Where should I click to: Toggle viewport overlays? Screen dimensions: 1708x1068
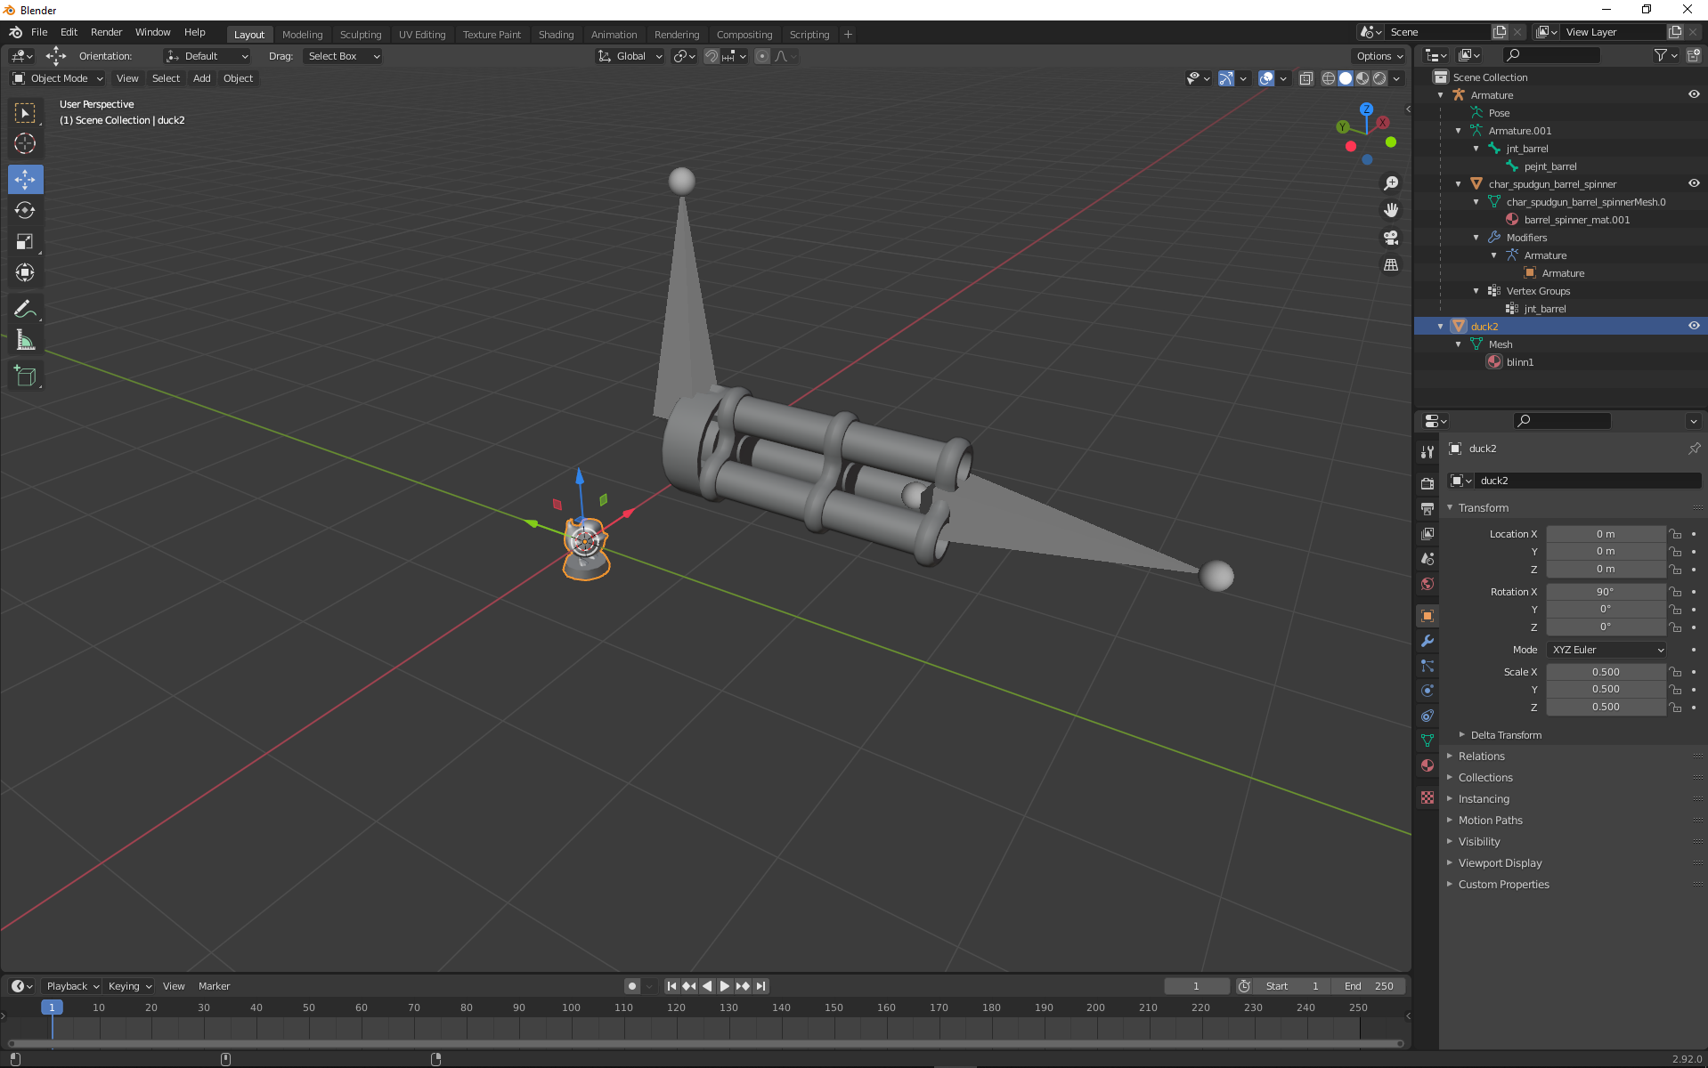click(x=1266, y=78)
